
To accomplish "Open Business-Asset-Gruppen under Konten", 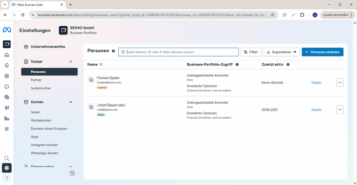I will (x=49, y=128).
